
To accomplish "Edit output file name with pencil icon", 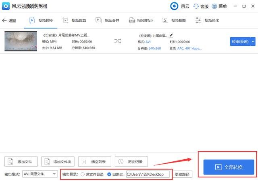I will (171, 35).
